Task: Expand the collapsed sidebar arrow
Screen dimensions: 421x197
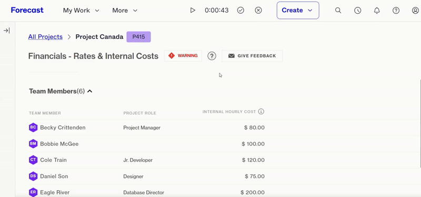Action: coord(7,31)
